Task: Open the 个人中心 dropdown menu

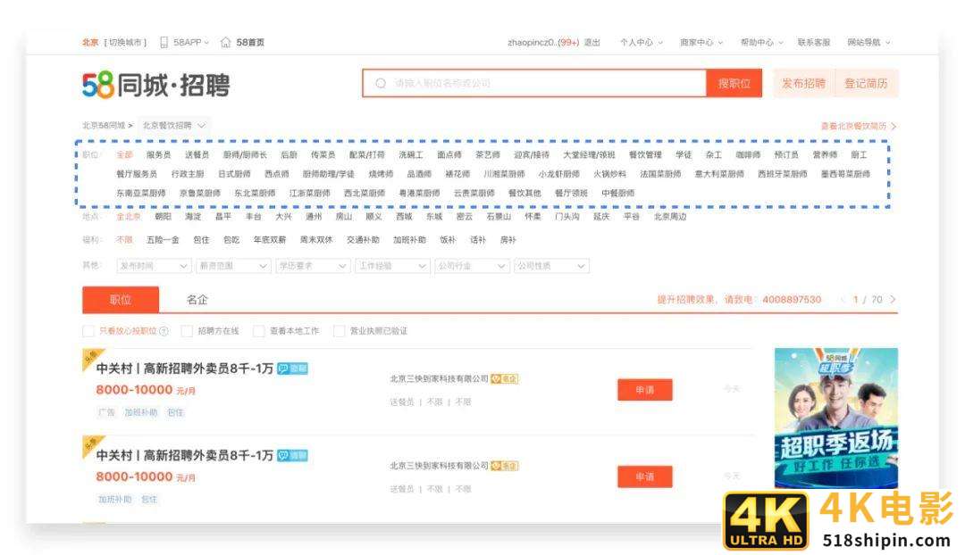Action: [x=636, y=41]
